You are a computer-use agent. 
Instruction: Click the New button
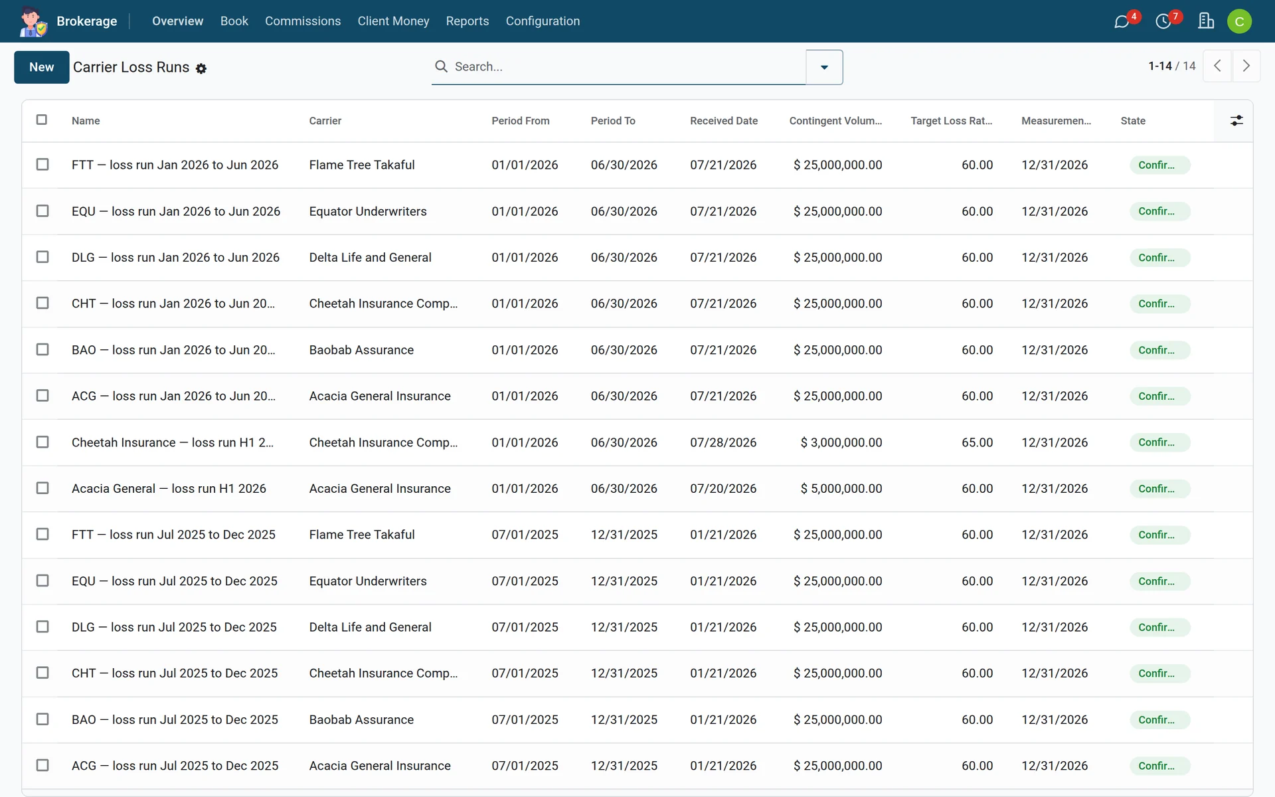click(x=42, y=67)
